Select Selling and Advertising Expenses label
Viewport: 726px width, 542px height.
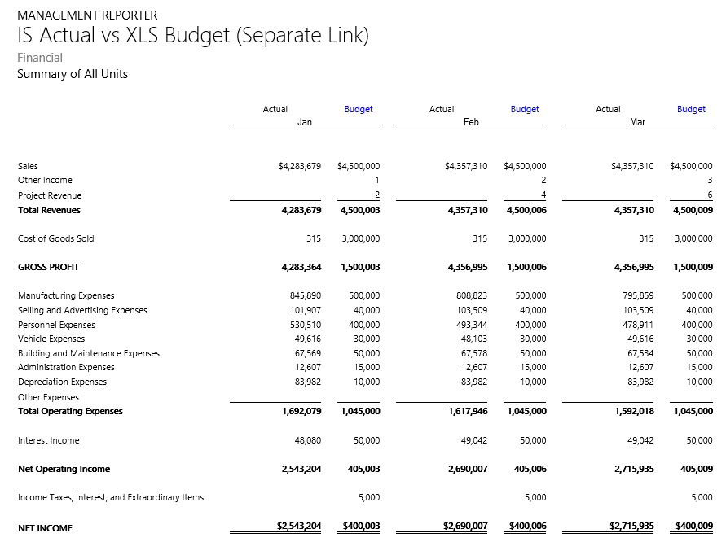(x=82, y=310)
